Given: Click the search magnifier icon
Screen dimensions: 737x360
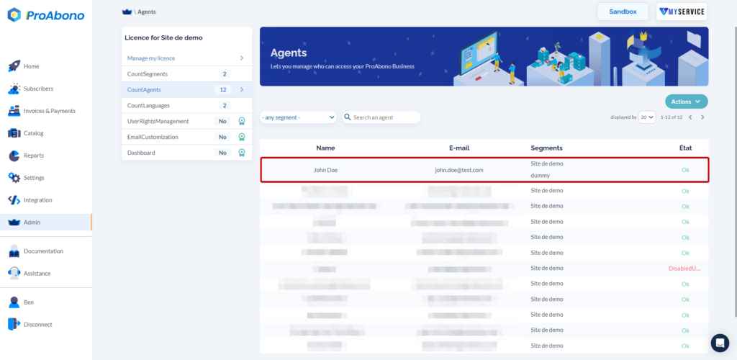Looking at the screenshot, I should coord(348,117).
